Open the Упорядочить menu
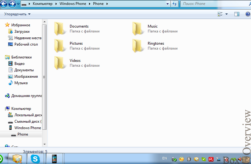 (17, 14)
